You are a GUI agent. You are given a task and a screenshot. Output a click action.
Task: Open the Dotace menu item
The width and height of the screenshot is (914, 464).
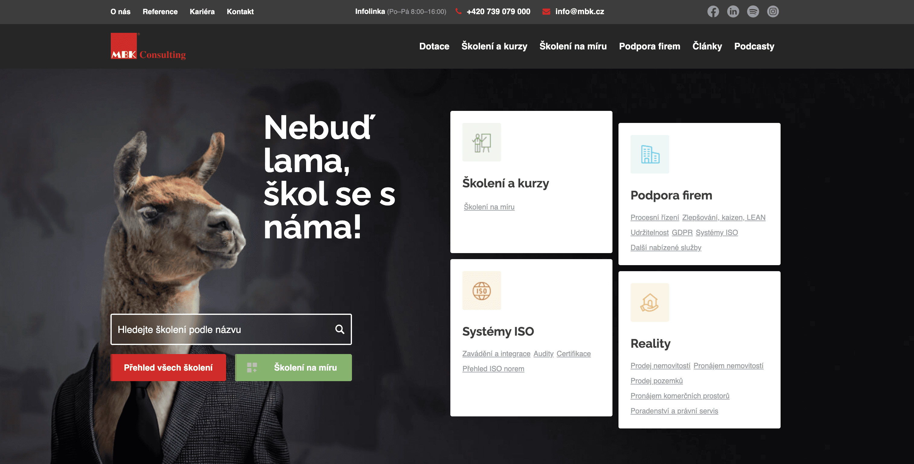click(434, 46)
